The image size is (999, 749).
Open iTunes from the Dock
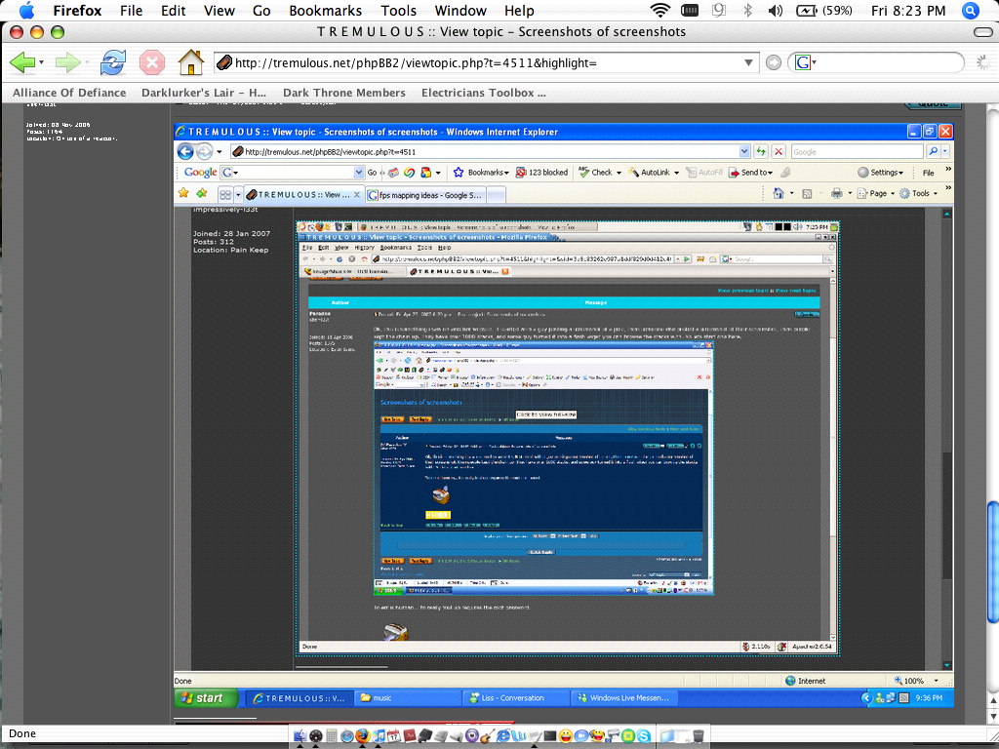pyautogui.click(x=379, y=736)
